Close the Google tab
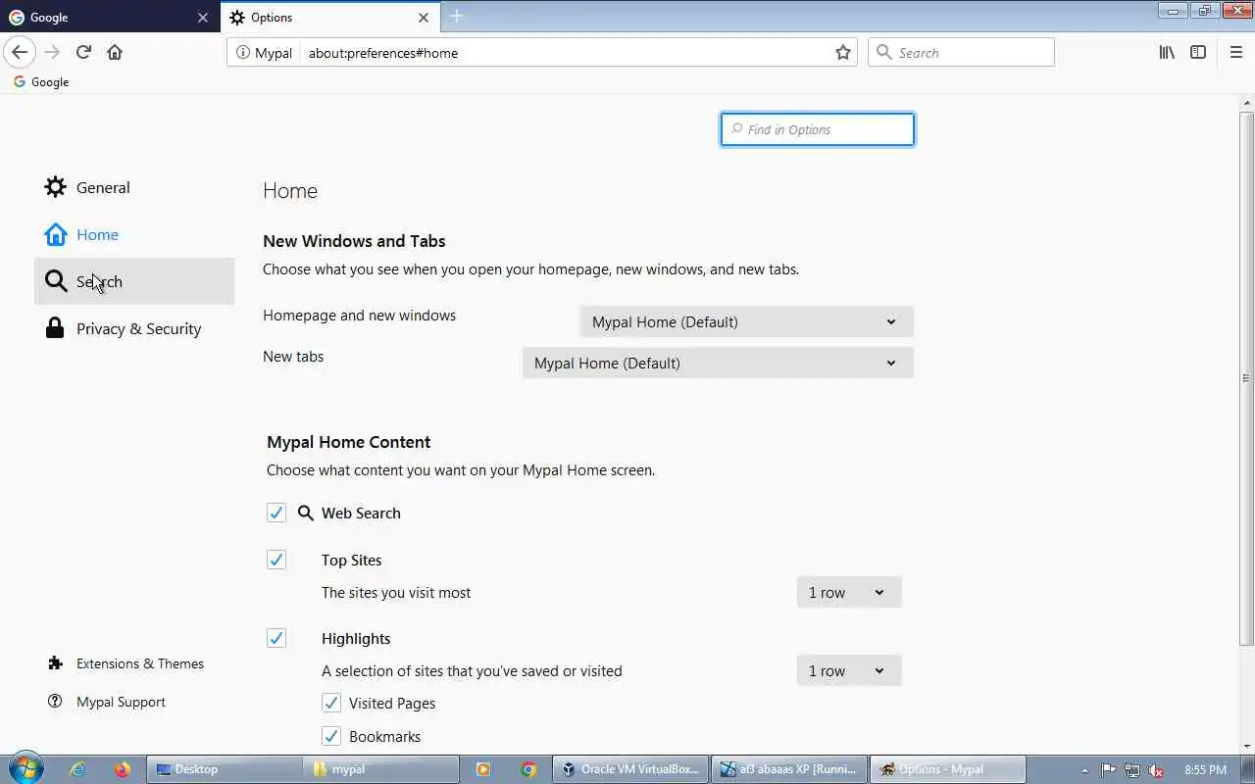The width and height of the screenshot is (1255, 784). (x=203, y=18)
